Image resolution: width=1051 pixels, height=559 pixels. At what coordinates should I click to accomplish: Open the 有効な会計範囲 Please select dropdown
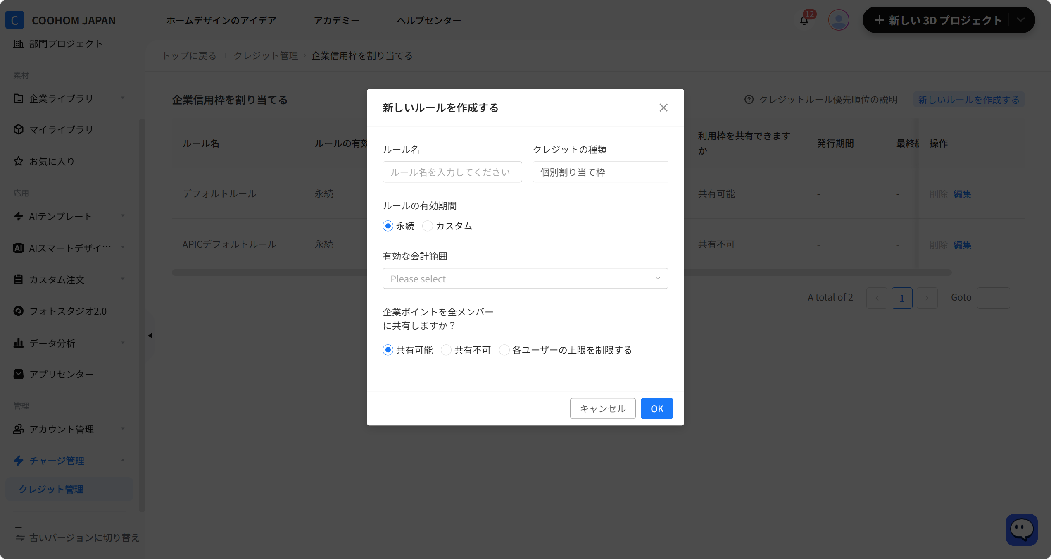click(x=525, y=279)
